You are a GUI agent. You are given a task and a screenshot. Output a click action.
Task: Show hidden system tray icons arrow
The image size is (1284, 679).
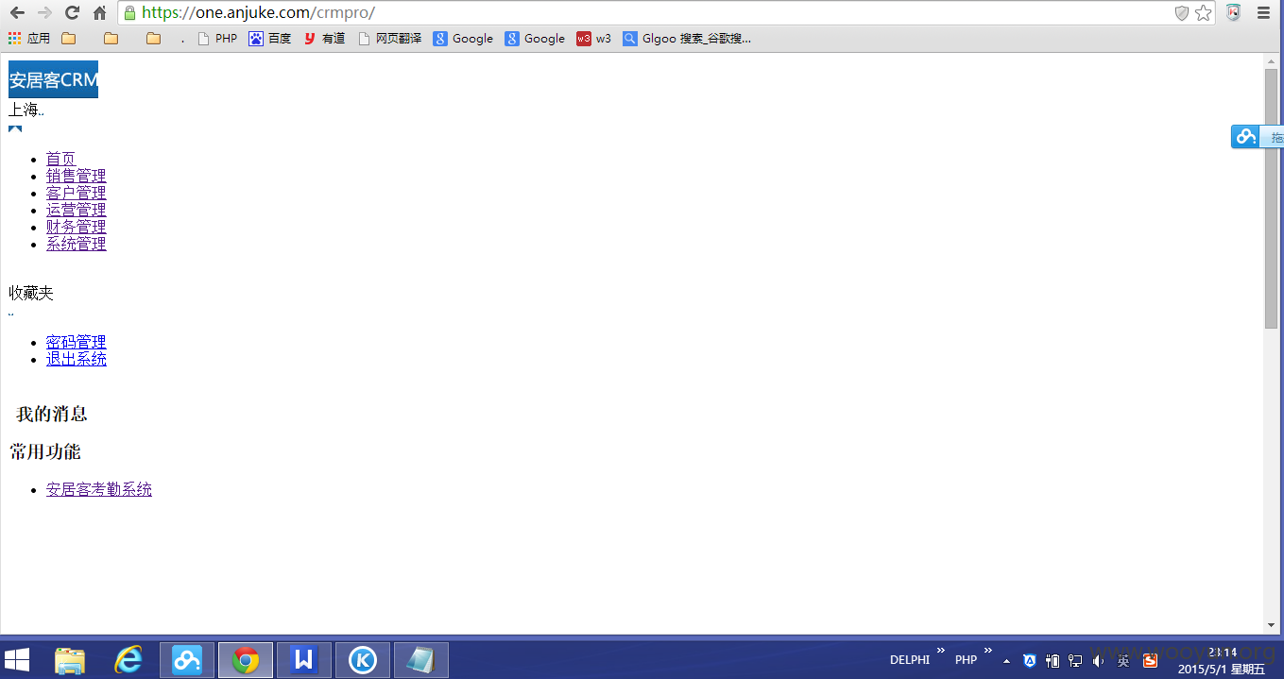coord(1007,661)
